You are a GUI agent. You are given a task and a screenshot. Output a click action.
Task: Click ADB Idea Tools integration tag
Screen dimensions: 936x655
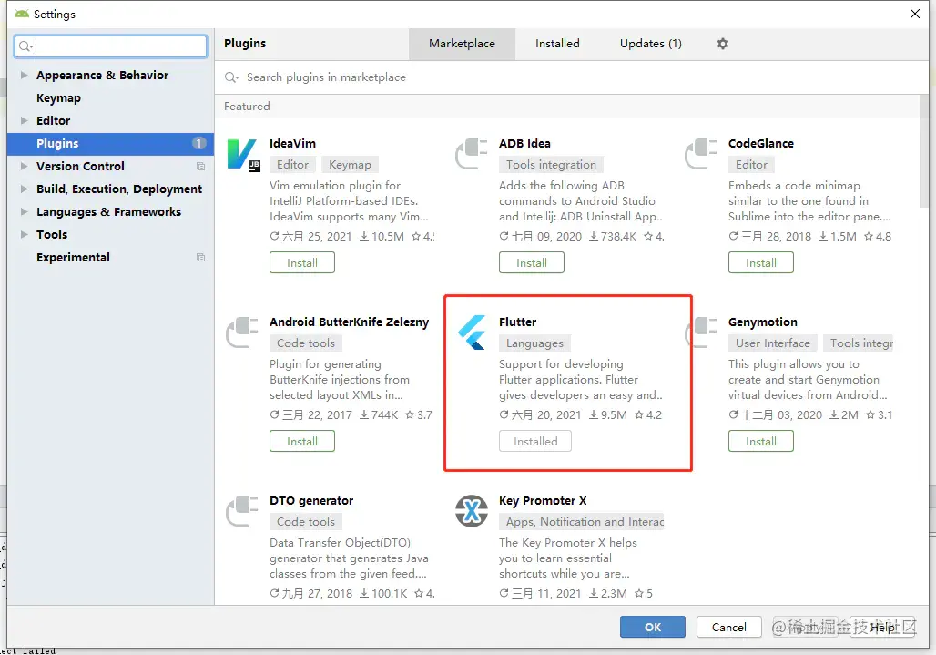click(551, 164)
